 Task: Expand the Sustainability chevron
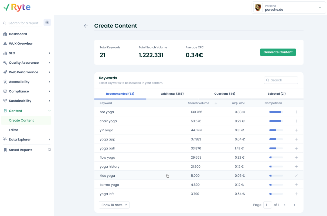pyautogui.click(x=49, y=101)
